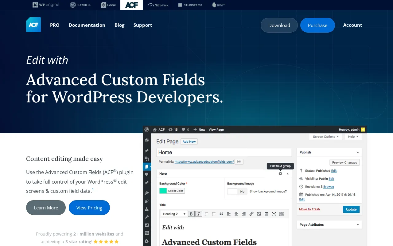Align text right in editor toolbar
The height and width of the screenshot is (246, 393).
(244, 214)
